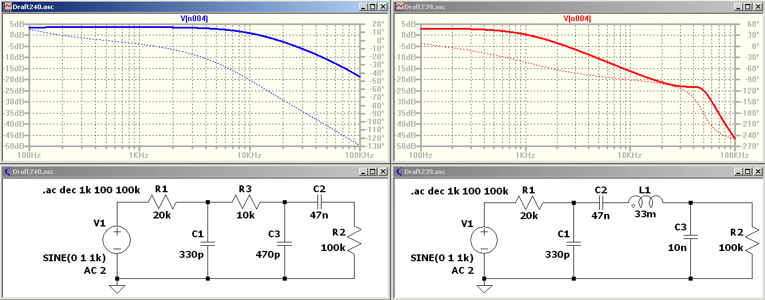Select voltage source V1 in Draft239 schematic

coord(483,239)
